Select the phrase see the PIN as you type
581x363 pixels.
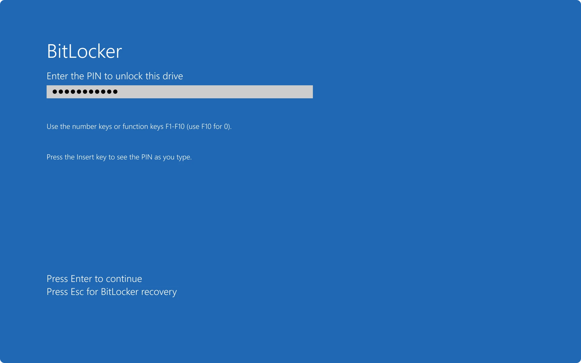tap(154, 157)
